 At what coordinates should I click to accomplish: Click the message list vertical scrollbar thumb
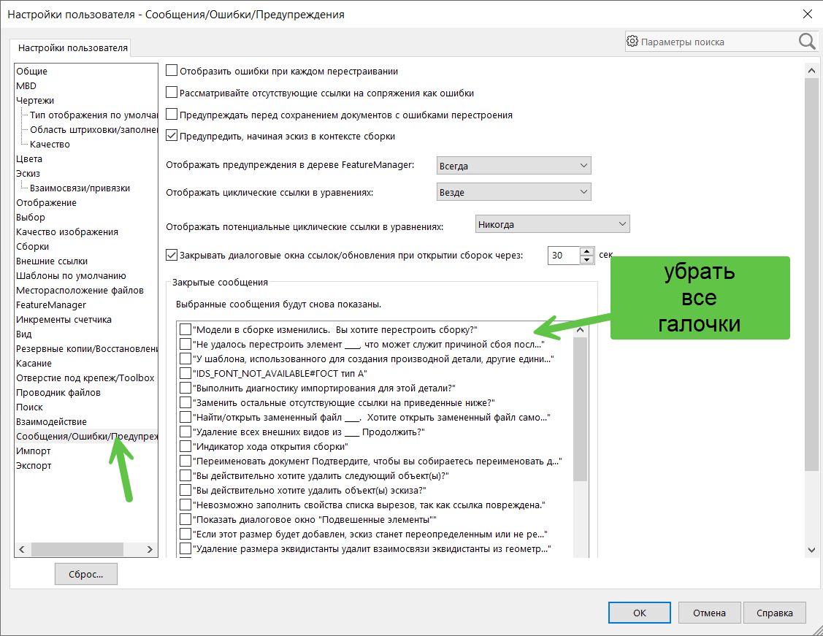pos(580,410)
